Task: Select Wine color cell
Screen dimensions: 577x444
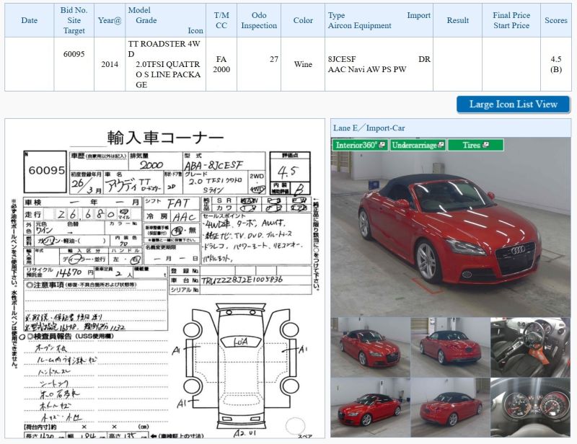Action: tap(303, 64)
